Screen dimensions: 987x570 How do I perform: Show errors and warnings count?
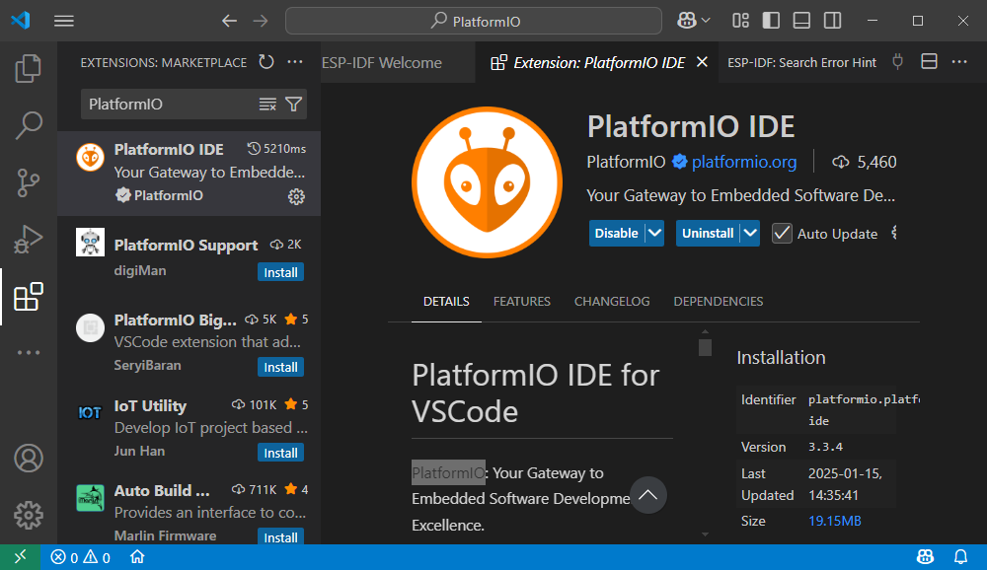coord(81,557)
